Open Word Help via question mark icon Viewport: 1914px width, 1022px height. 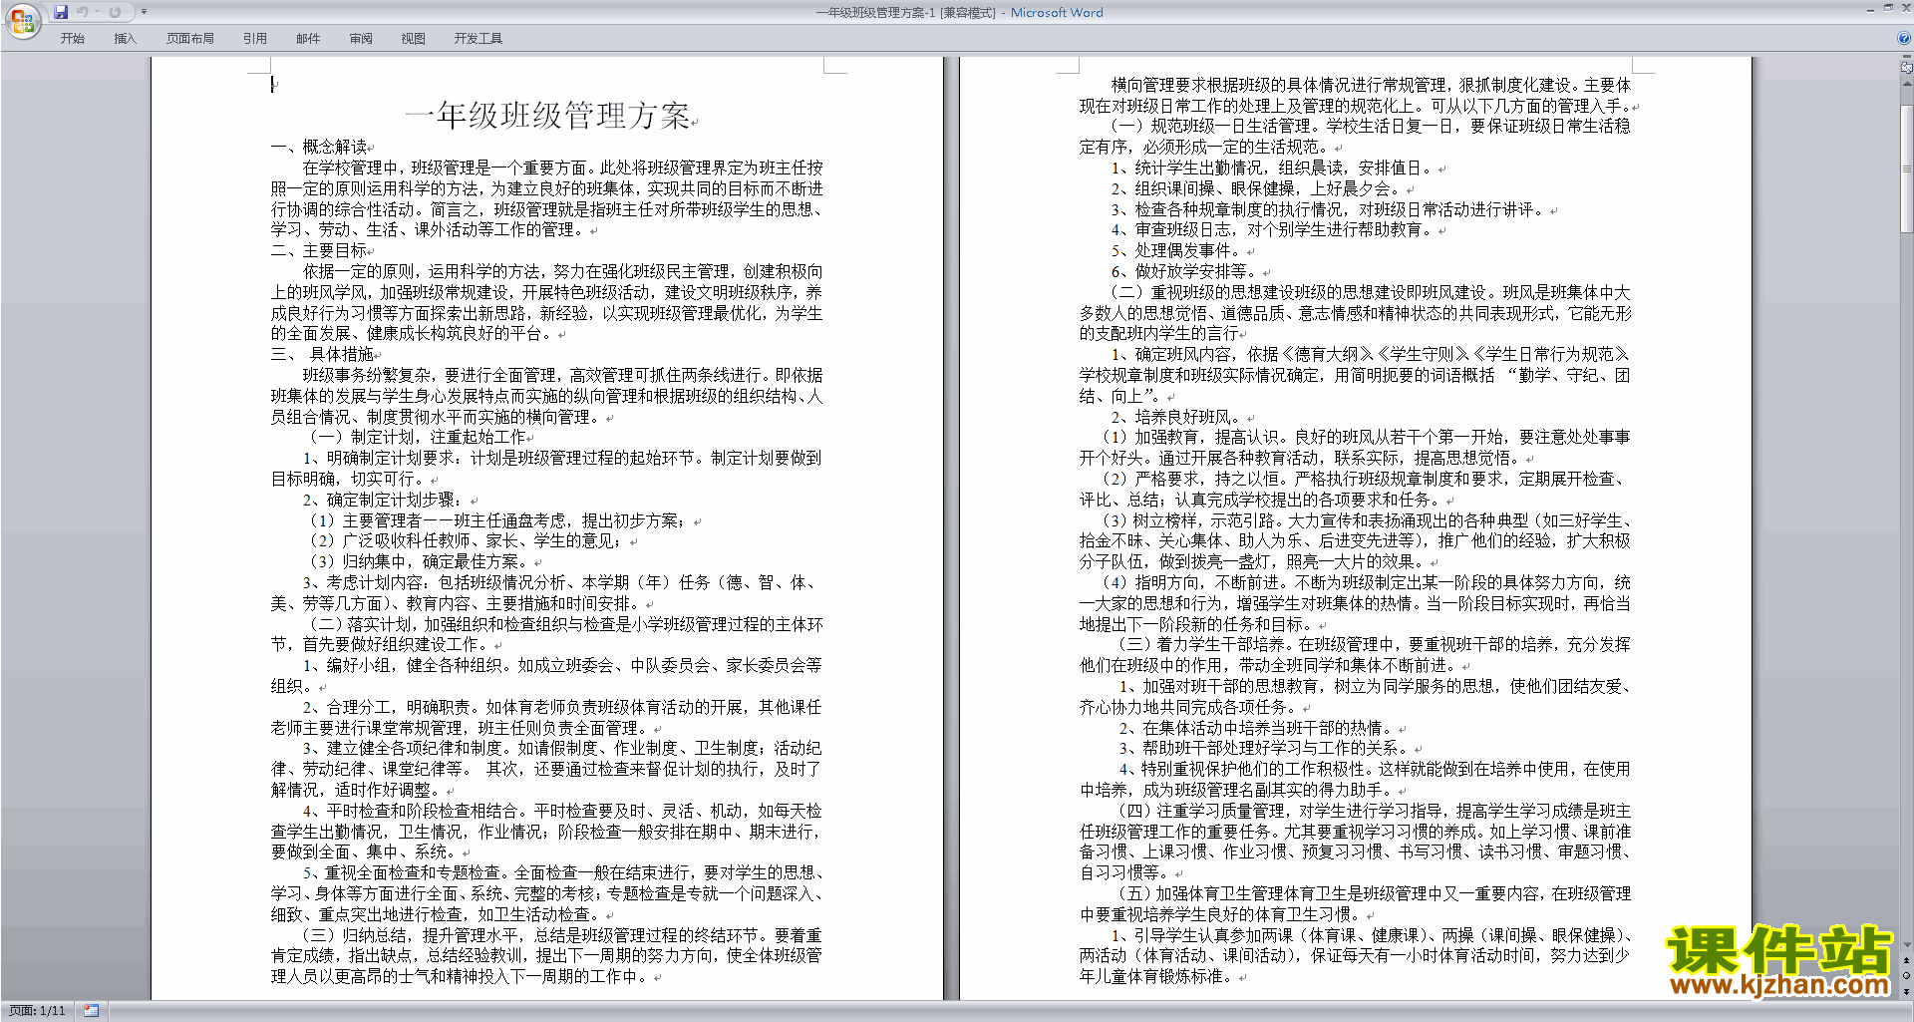coord(1904,38)
